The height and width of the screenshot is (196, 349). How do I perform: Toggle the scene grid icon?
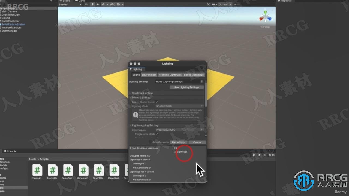tap(119, 4)
